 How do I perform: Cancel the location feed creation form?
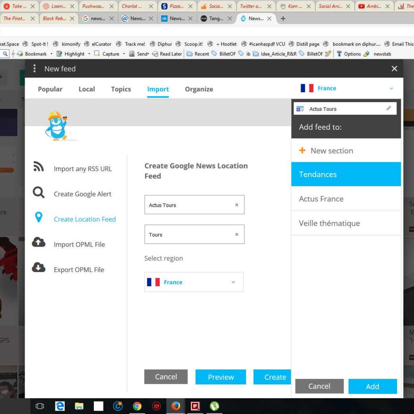pyautogui.click(x=166, y=377)
